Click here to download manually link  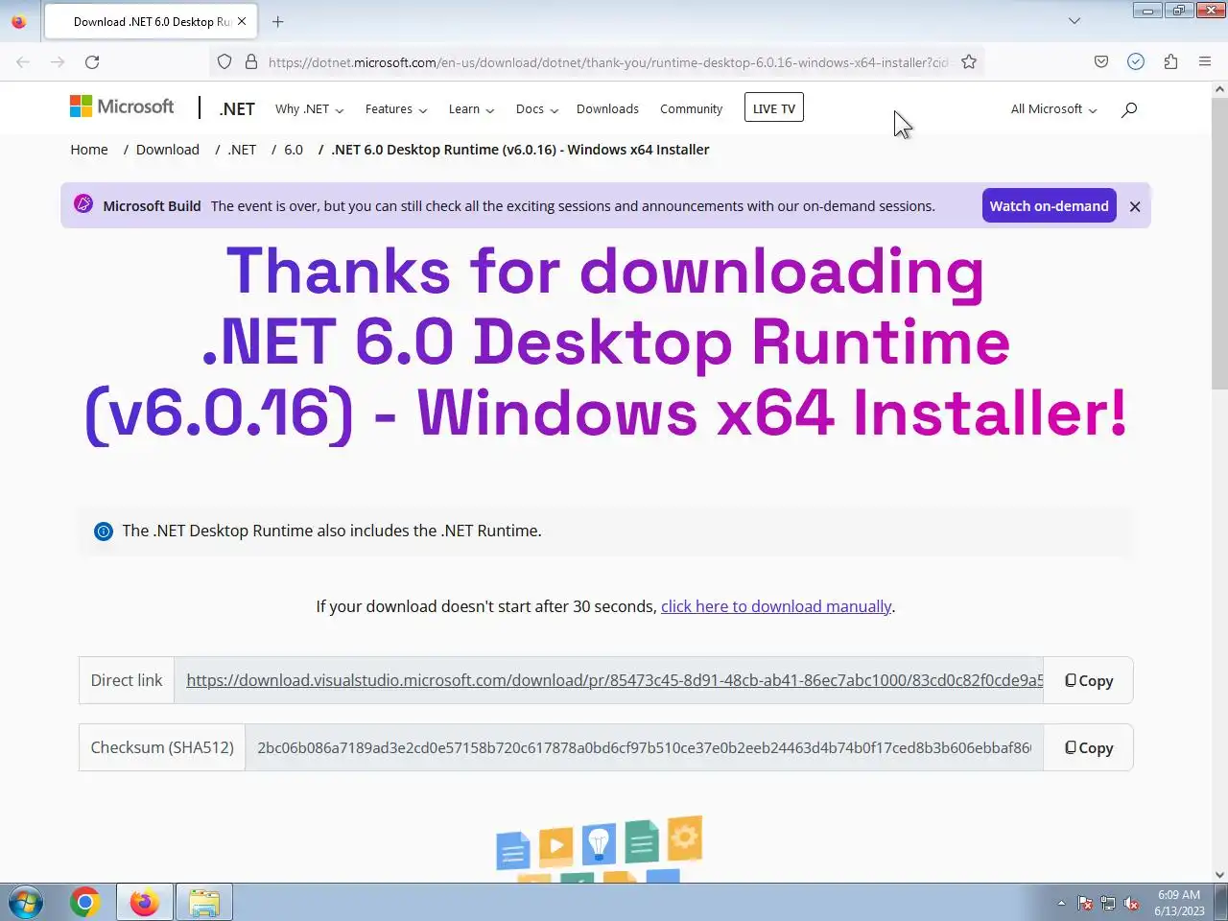[x=776, y=606]
